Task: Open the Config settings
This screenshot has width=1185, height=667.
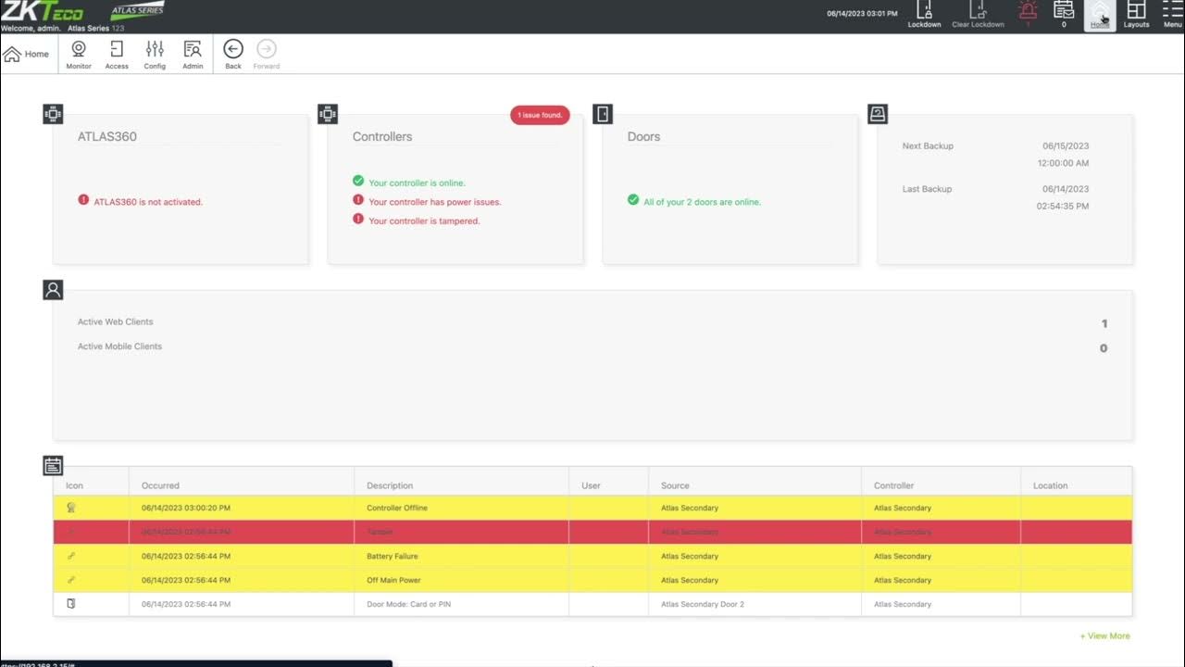Action: pyautogui.click(x=155, y=54)
